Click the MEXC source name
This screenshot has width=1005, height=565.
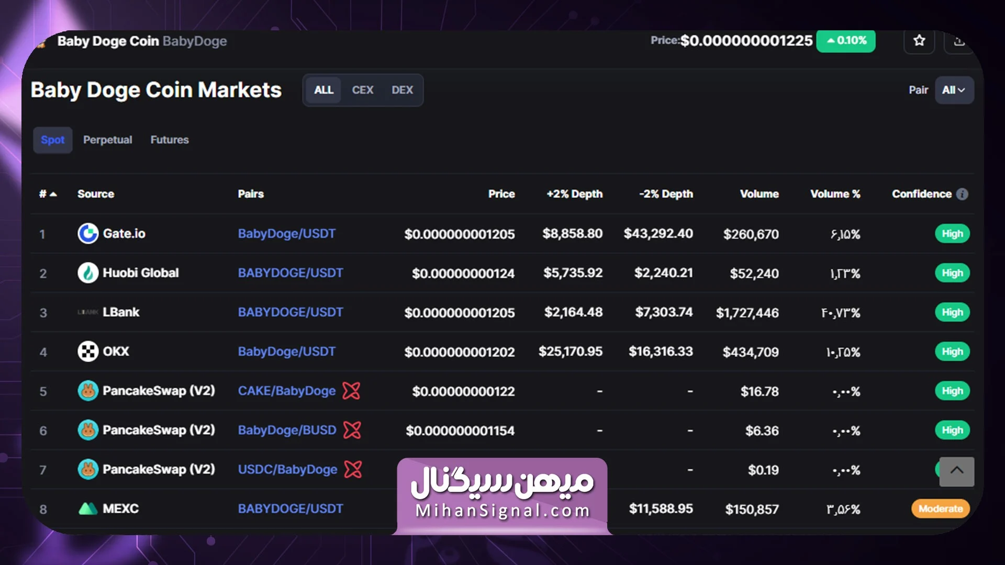120,508
